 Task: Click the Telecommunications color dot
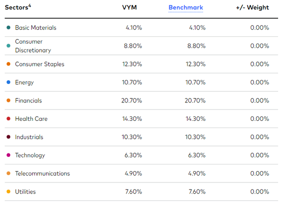tap(9, 173)
